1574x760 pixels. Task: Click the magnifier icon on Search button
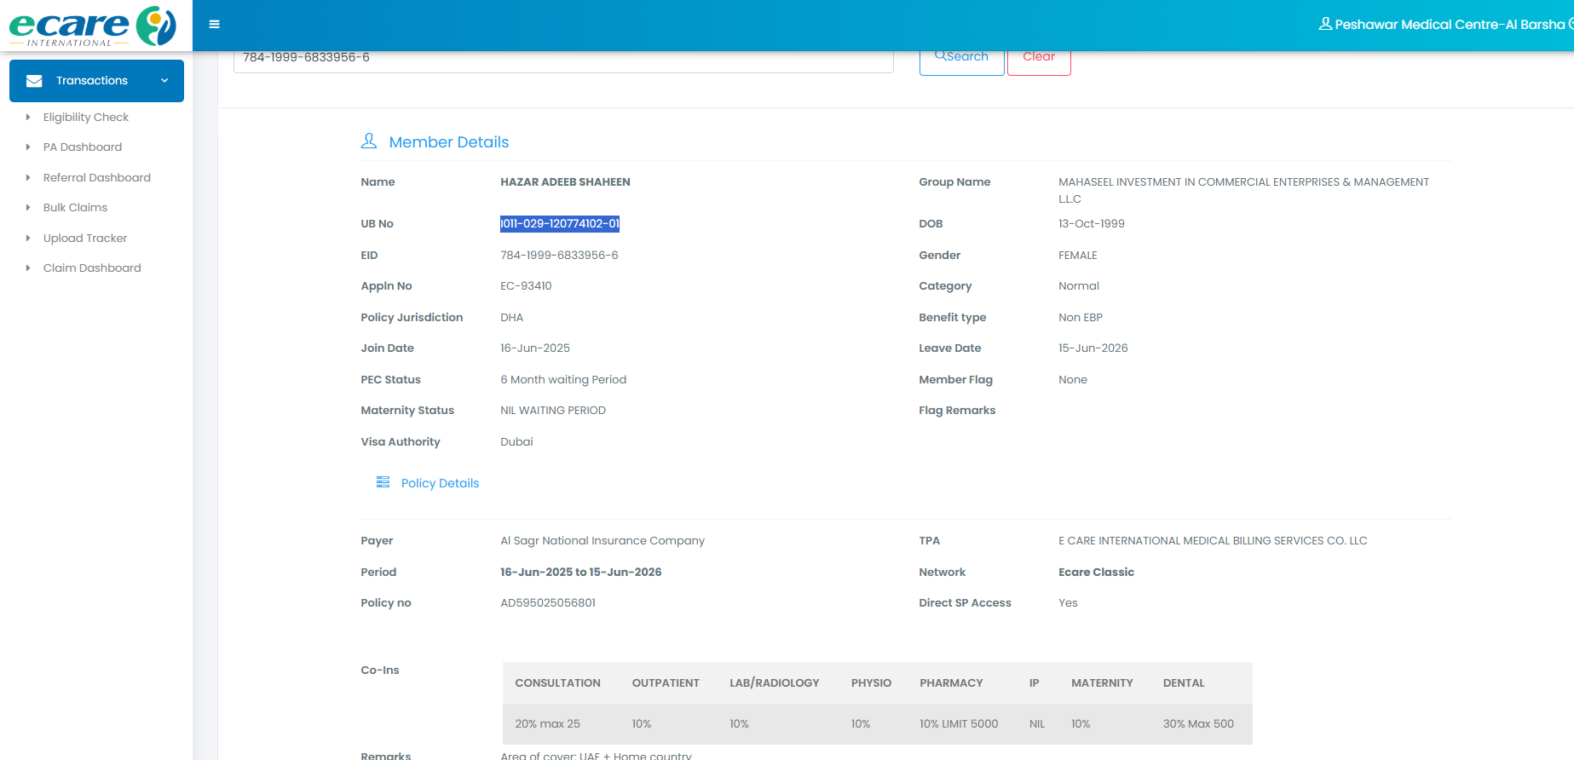coord(940,55)
